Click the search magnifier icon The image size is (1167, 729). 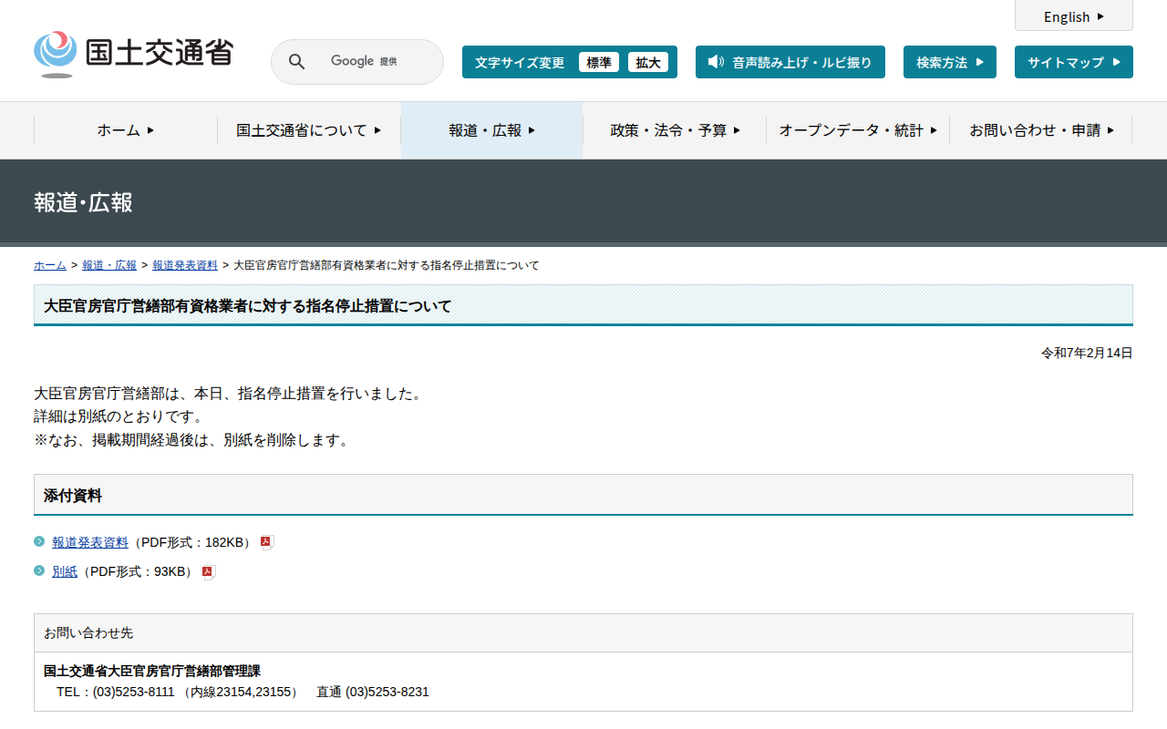point(296,62)
